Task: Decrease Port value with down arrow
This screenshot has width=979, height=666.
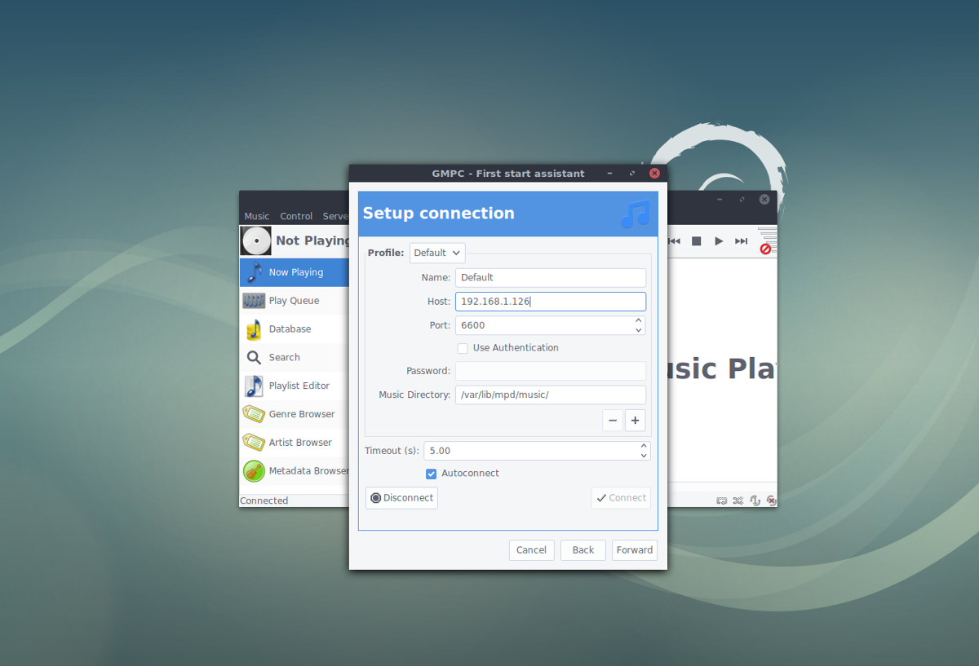Action: click(x=638, y=330)
